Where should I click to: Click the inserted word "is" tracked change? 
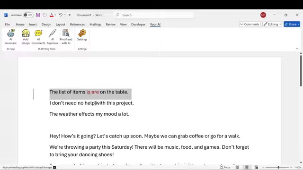coord(89,92)
